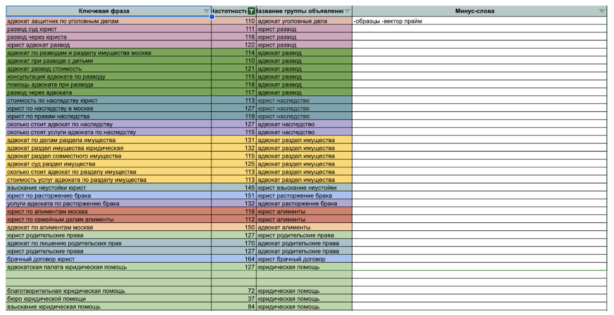Select frequency value 164

(x=234, y=259)
